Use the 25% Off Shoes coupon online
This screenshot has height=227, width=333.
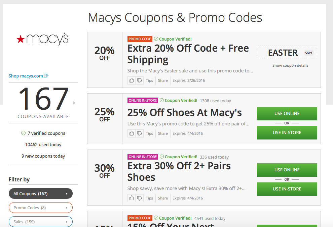(287, 113)
